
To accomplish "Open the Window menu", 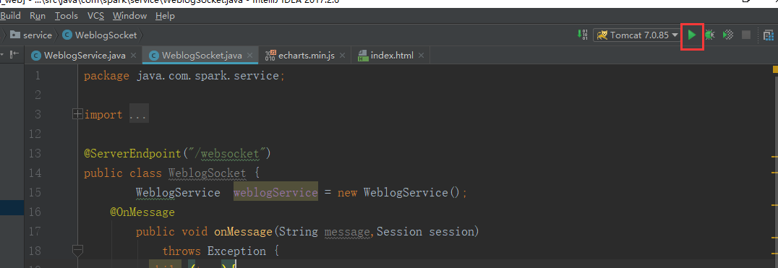I will tap(129, 16).
